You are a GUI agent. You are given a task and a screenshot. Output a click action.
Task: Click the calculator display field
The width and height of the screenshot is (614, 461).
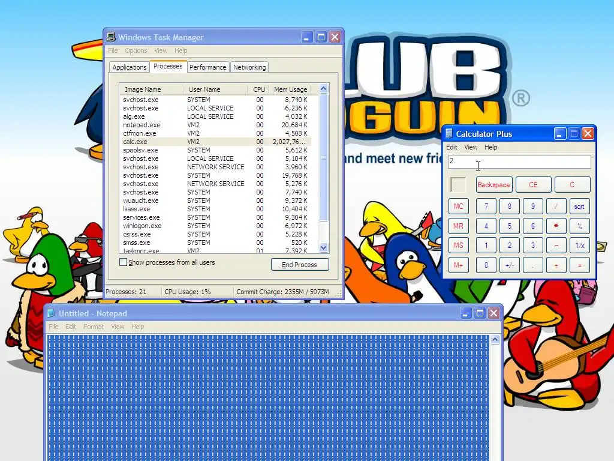coord(519,161)
